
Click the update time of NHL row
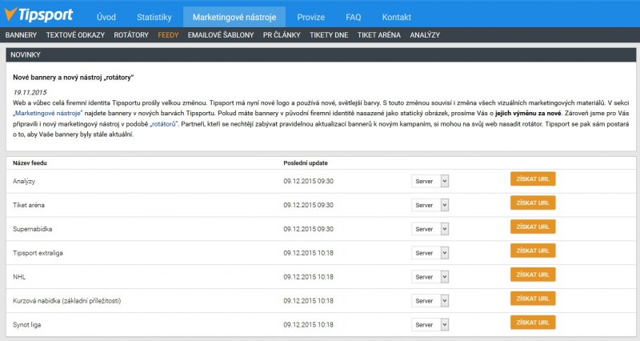(308, 277)
